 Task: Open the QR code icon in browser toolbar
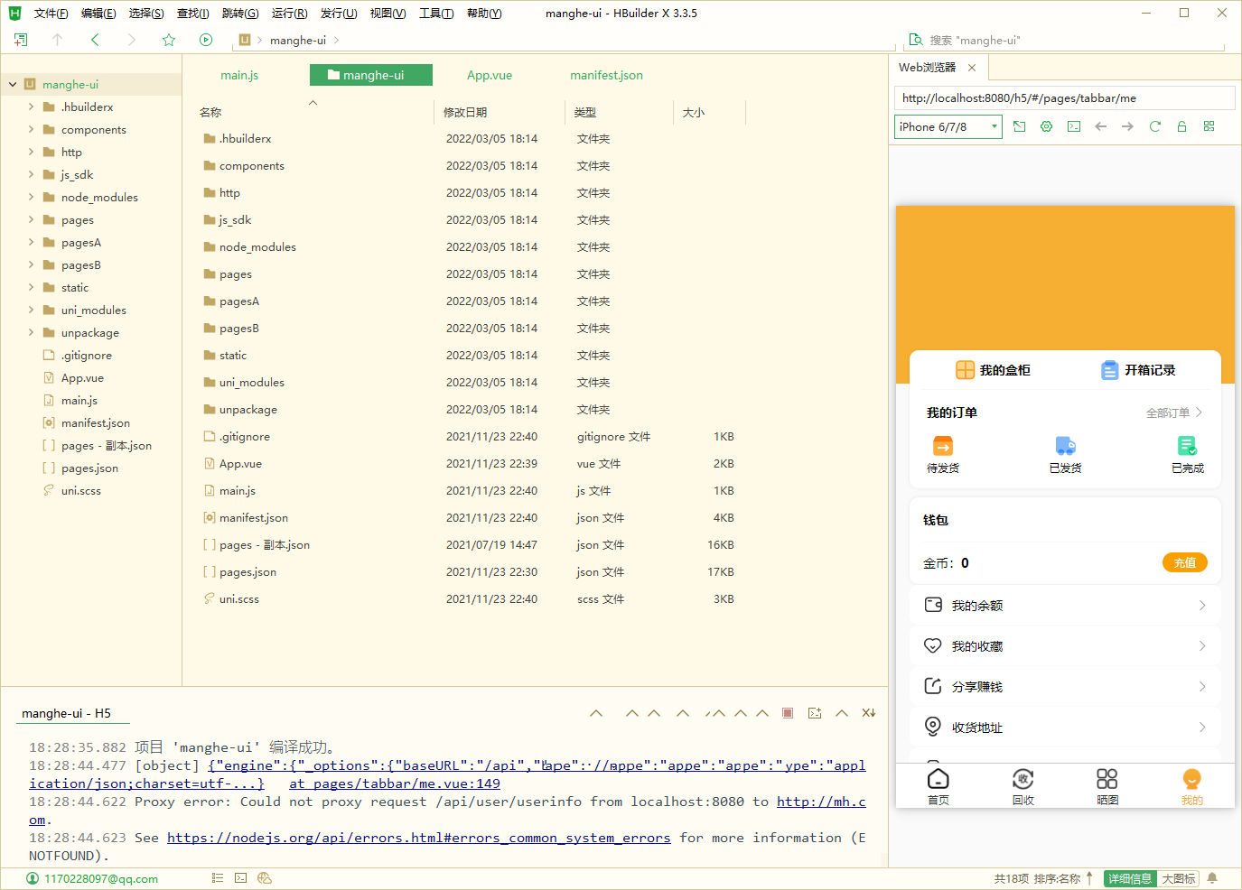click(x=1209, y=126)
